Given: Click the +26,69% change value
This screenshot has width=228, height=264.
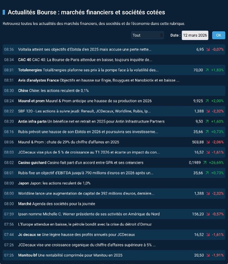Looking at the screenshot, I should pos(216,163).
